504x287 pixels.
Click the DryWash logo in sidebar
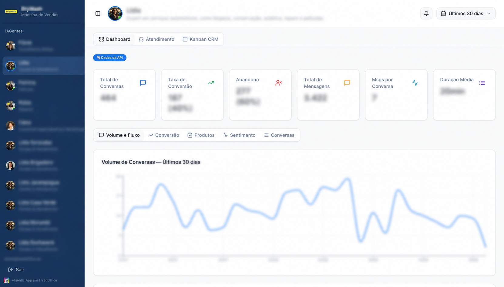pos(11,12)
